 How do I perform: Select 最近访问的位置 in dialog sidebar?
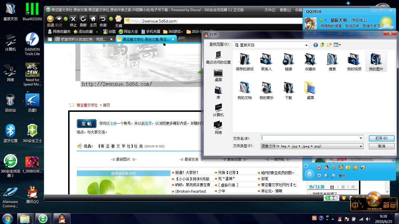(218, 58)
